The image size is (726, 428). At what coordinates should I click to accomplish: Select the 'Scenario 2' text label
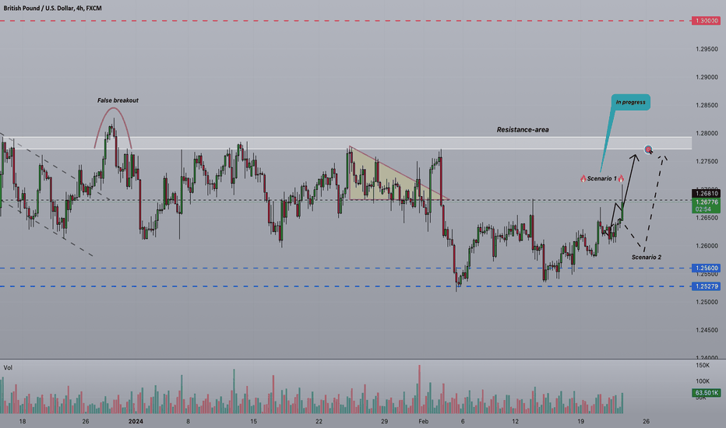(x=647, y=257)
